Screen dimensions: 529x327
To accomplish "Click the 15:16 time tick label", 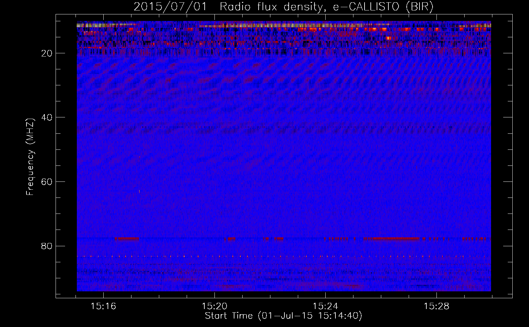I will pyautogui.click(x=103, y=306).
